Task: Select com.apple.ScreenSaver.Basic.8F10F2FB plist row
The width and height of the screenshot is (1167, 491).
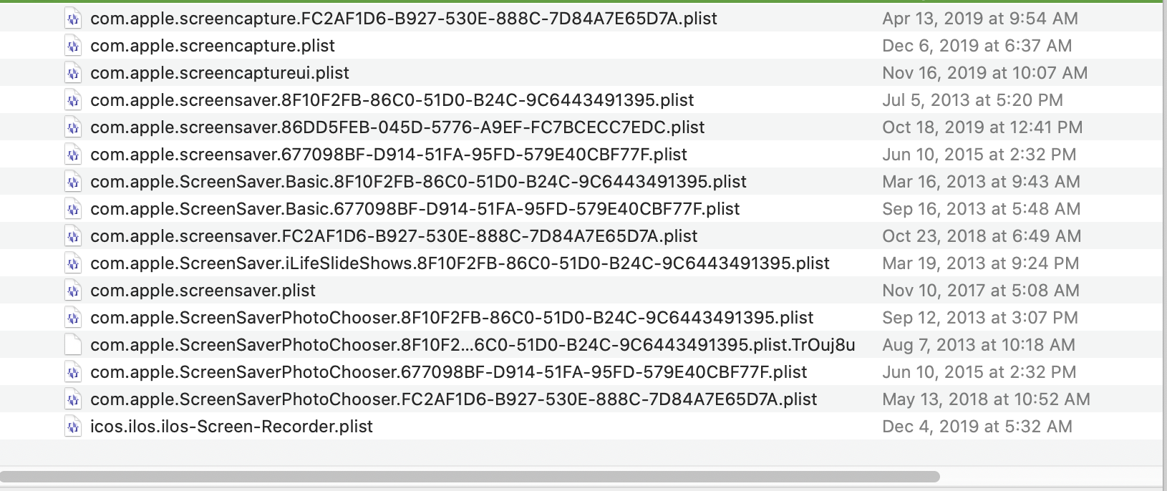Action: pyautogui.click(x=418, y=182)
